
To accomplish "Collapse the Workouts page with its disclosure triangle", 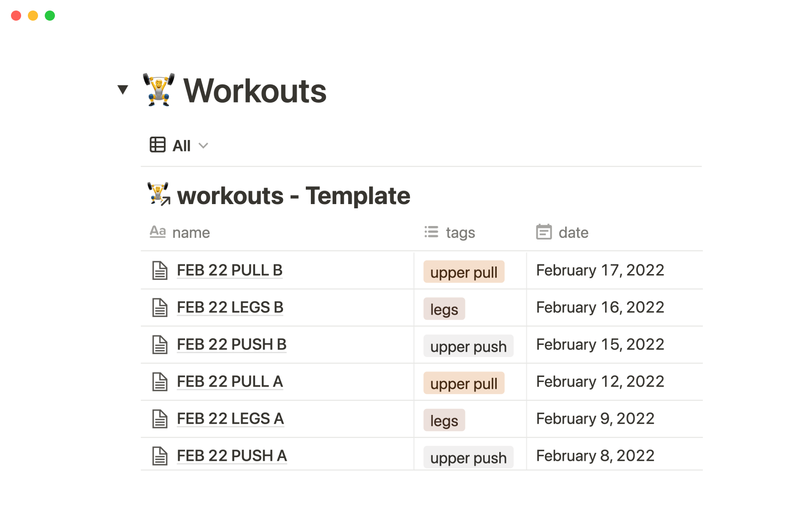I will coord(122,89).
